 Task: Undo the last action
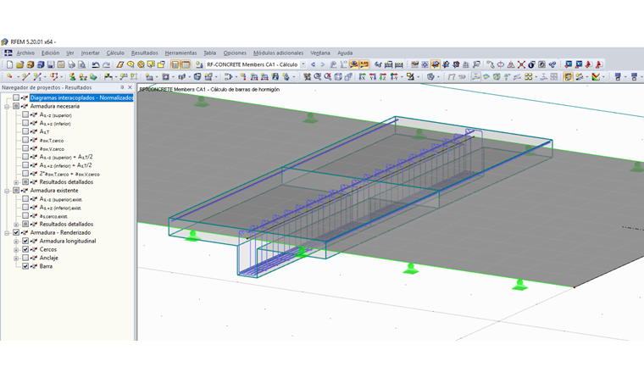[x=96, y=64]
